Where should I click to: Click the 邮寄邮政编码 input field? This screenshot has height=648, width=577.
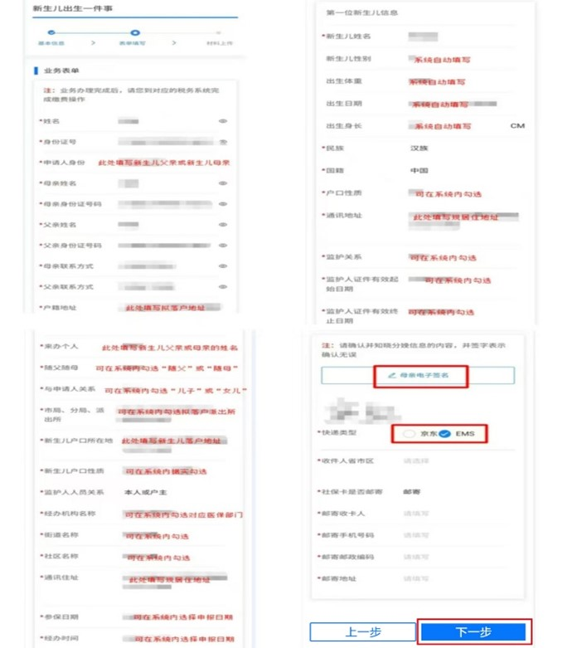[x=416, y=557]
